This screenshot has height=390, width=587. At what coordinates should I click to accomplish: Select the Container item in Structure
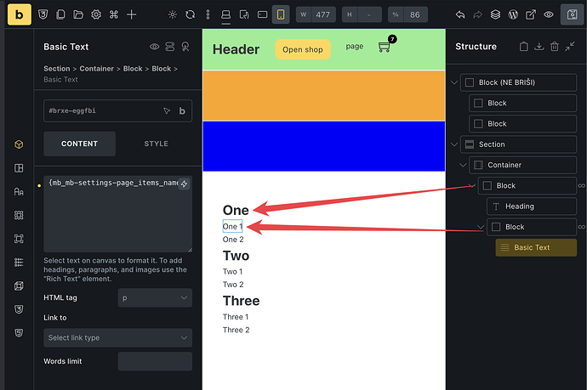tap(522, 165)
